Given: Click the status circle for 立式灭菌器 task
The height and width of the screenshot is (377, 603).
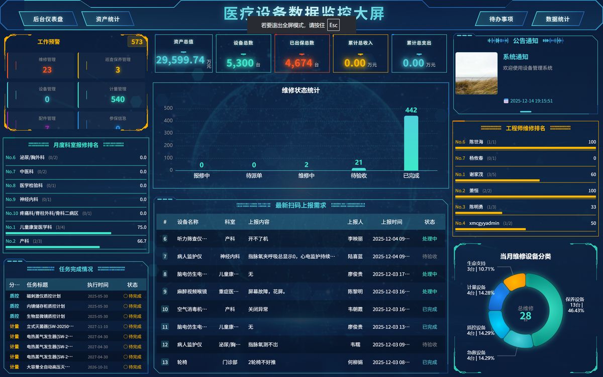Looking at the screenshot, I should tap(126, 327).
